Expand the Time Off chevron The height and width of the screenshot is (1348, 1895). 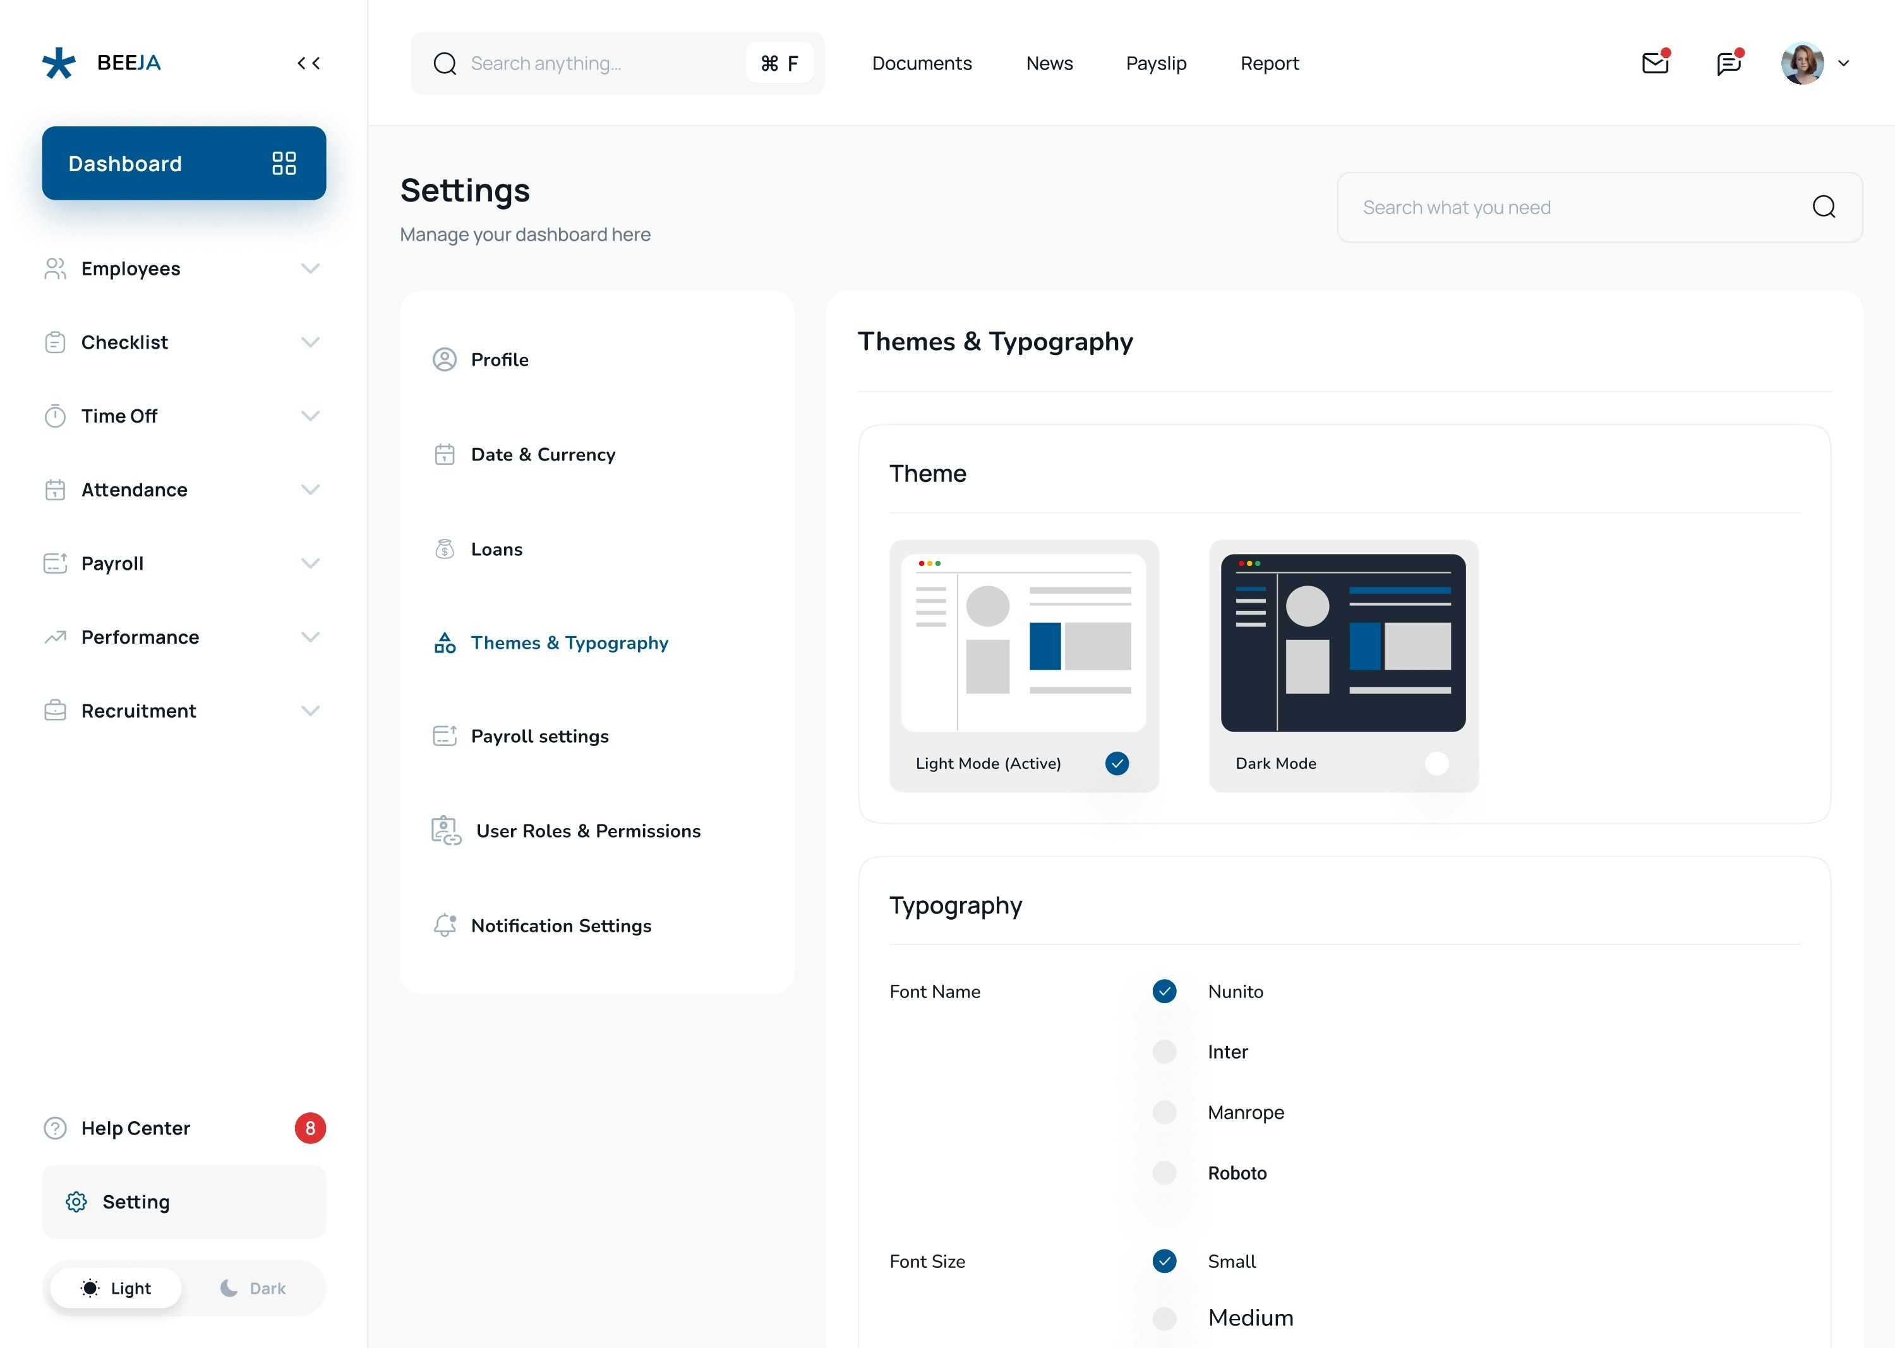point(310,416)
